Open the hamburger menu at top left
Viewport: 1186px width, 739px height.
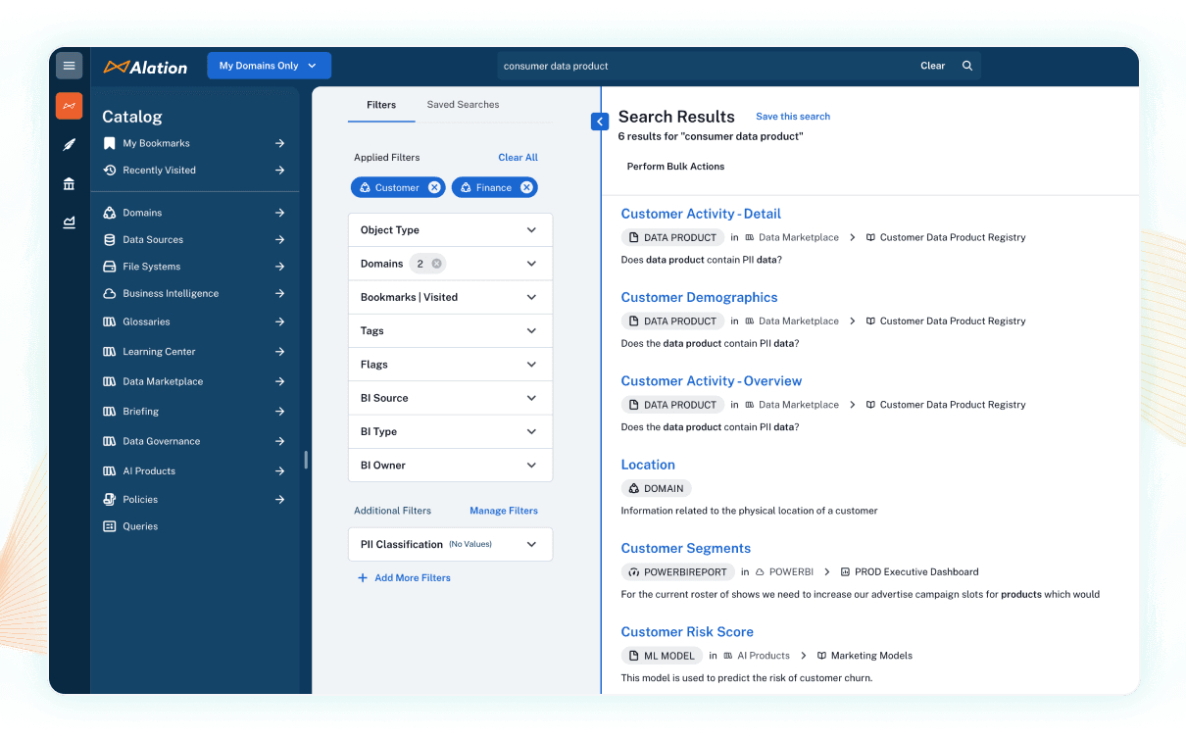69,66
